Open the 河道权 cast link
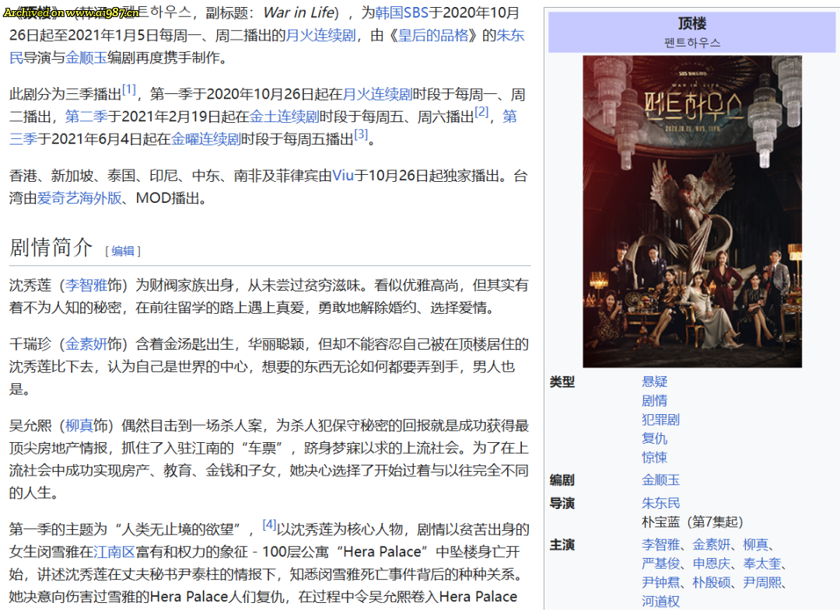840x610 pixels. [660, 601]
